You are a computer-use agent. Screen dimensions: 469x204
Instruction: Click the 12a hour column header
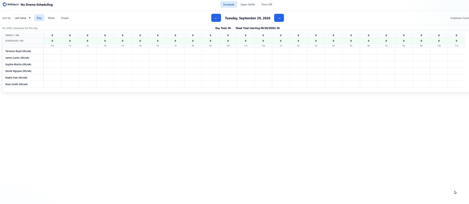(52, 46)
